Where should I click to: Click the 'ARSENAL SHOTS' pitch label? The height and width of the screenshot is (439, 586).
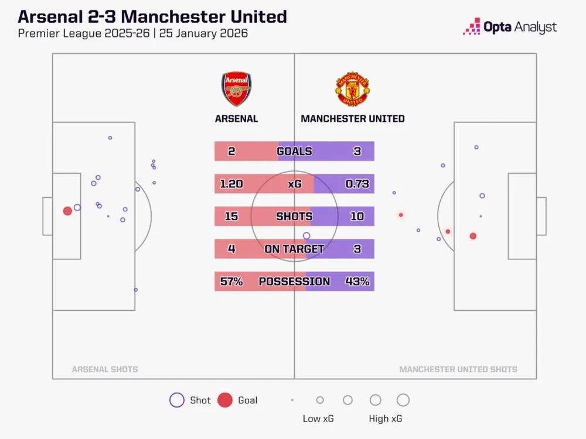point(105,369)
